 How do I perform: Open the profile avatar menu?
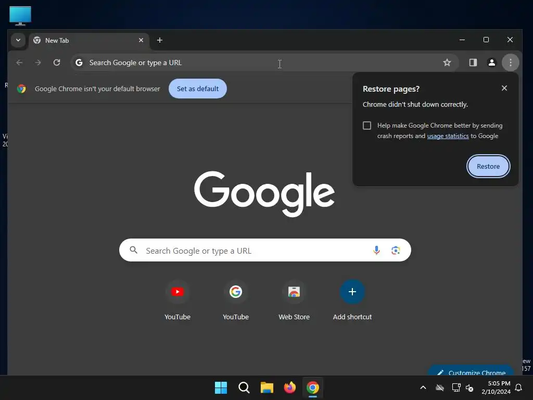pyautogui.click(x=491, y=63)
